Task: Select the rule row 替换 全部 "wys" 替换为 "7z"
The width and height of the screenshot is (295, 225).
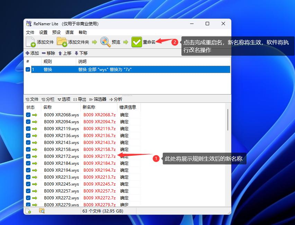Action: (x=131, y=70)
